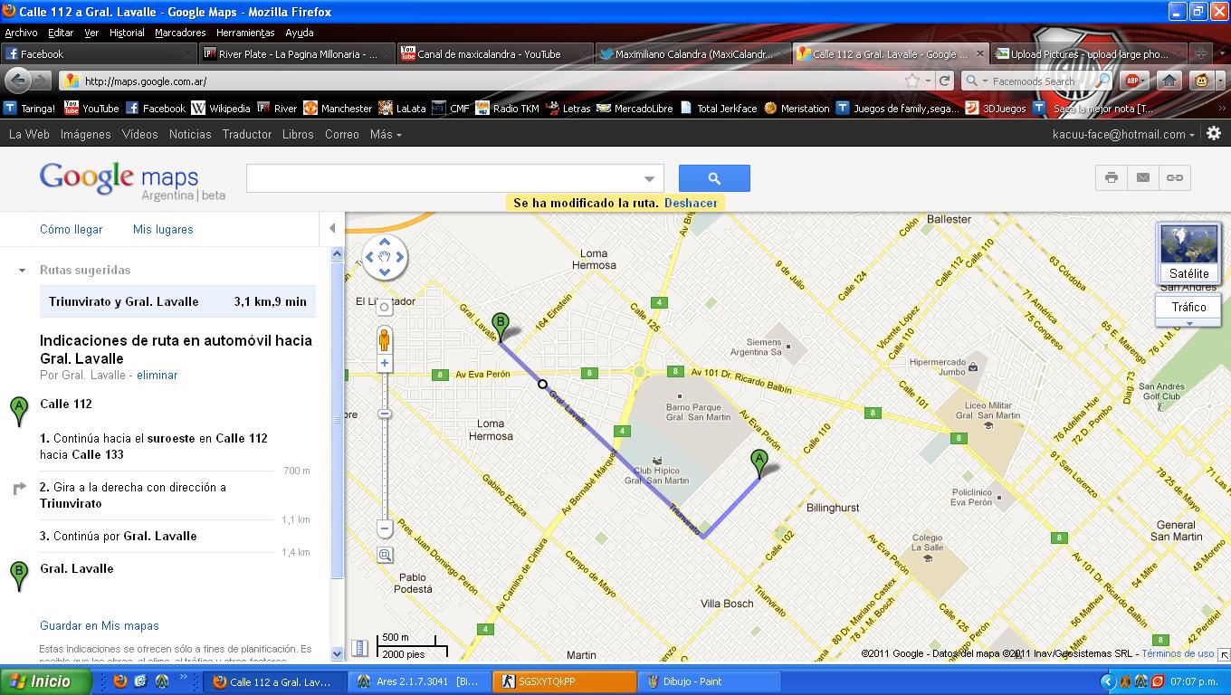
Task: Switch to the Facebook tab
Action: point(100,53)
